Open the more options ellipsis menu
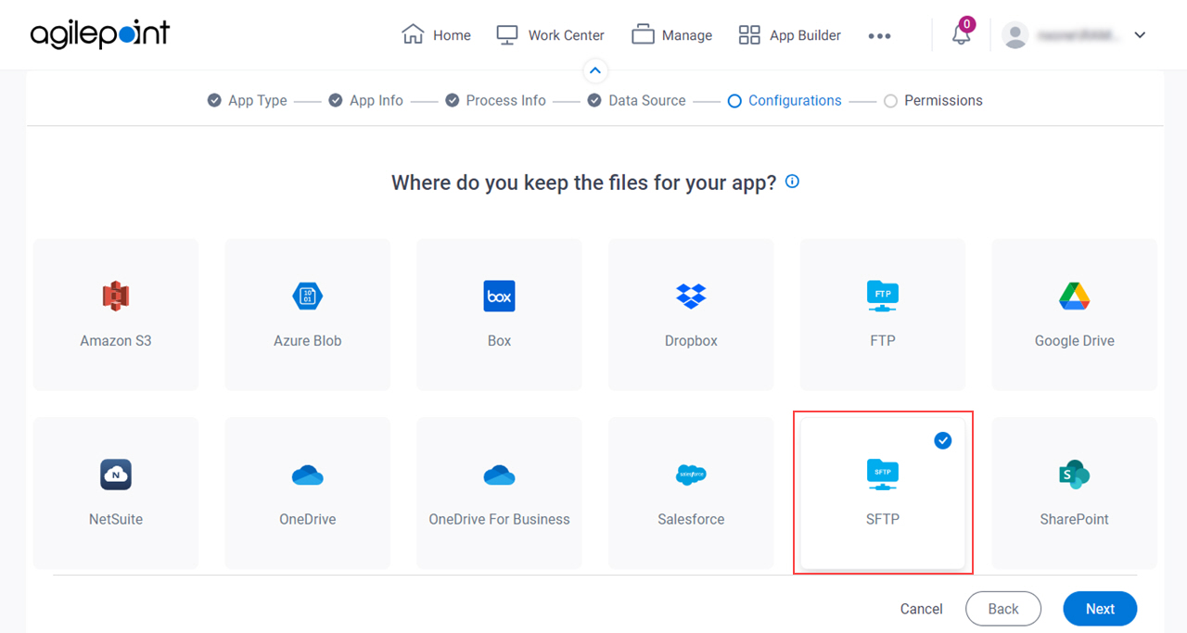 click(x=879, y=36)
